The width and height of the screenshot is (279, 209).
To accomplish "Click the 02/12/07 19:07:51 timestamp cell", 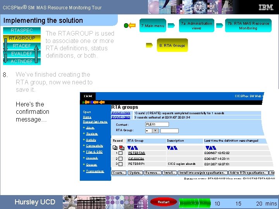I will (217, 164).
